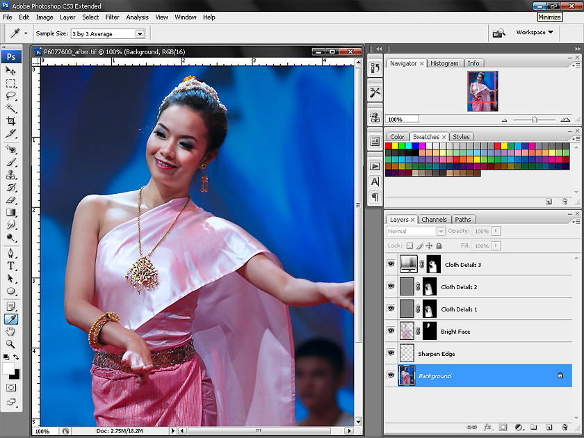Open the Paragraph panel icon

[375, 196]
